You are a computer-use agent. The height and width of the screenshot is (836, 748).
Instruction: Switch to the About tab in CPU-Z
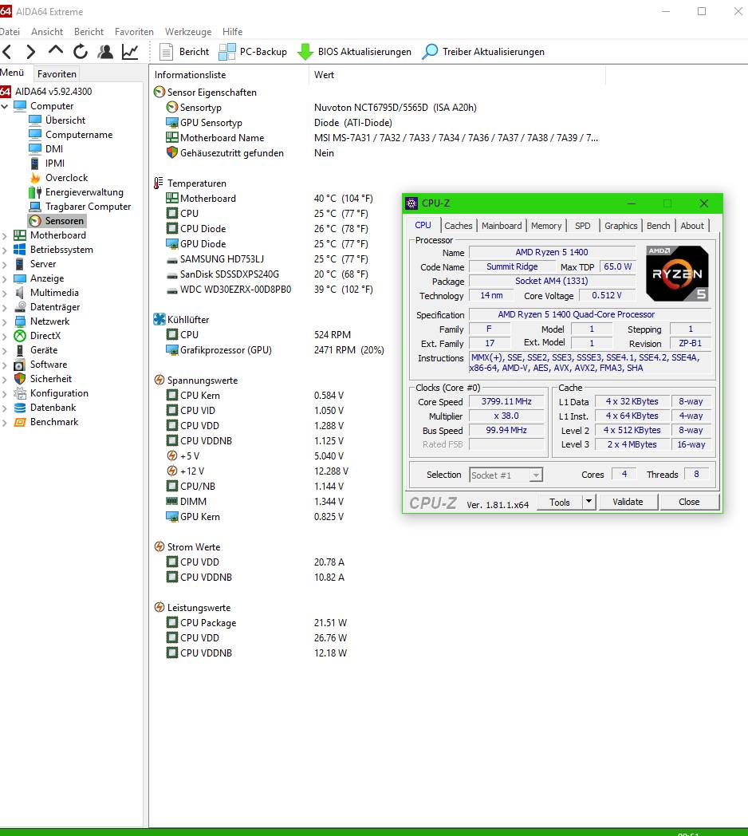tap(692, 226)
